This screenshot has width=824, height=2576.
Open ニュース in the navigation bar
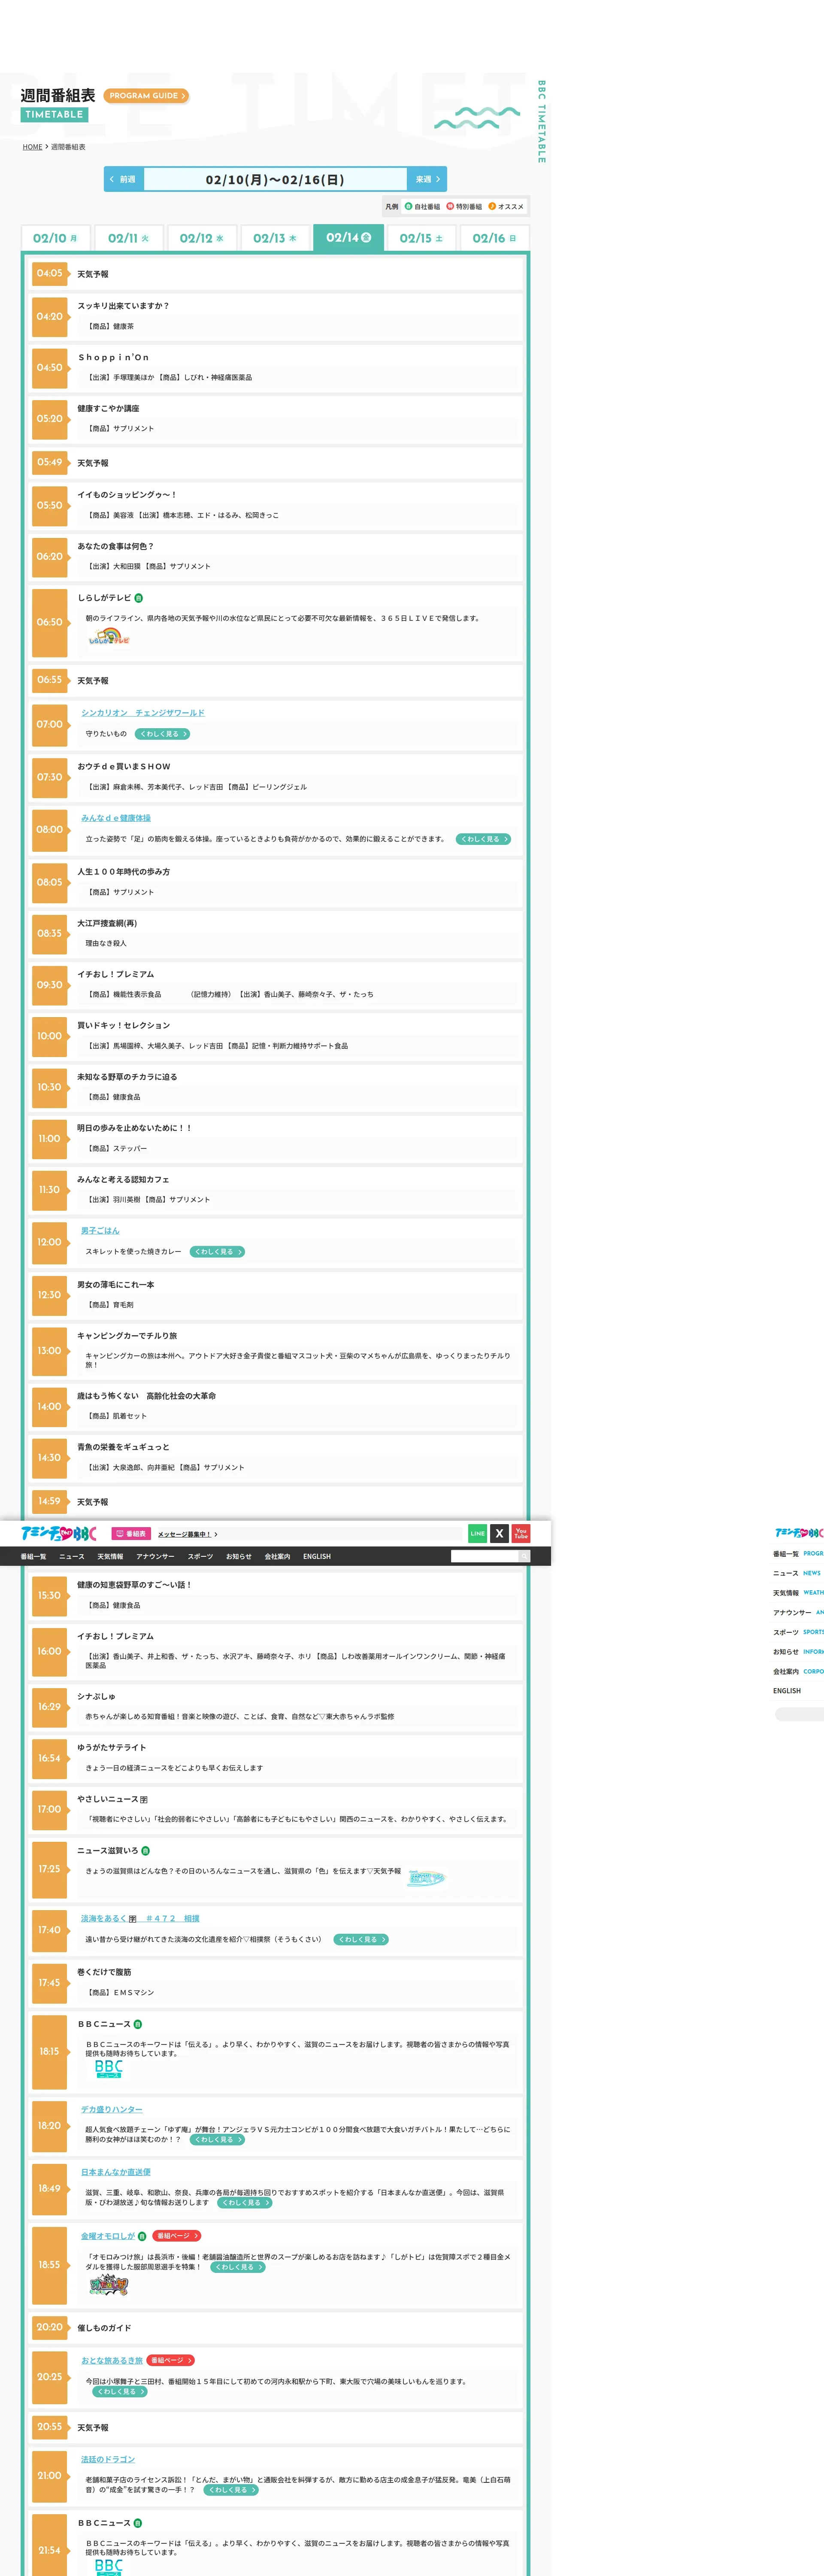[72, 1556]
